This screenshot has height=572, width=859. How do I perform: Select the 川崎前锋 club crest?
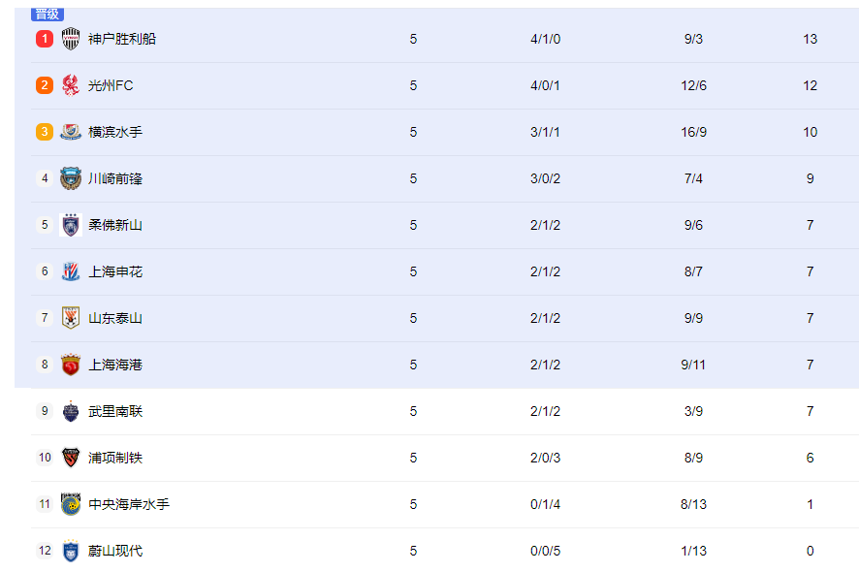(x=70, y=178)
